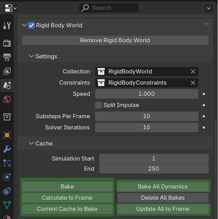
Task: Animate the Substeps Per Frame dot
Action: click(204, 116)
